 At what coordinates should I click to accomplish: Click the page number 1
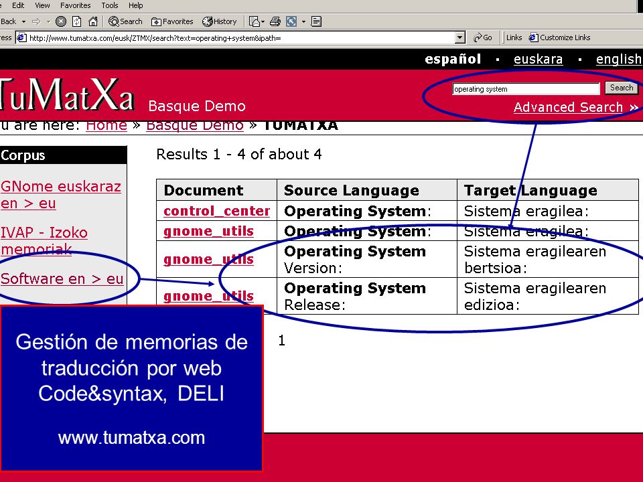[281, 341]
